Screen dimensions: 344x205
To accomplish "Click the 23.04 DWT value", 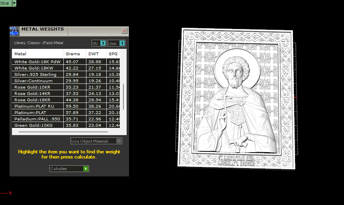I will pos(95,125).
